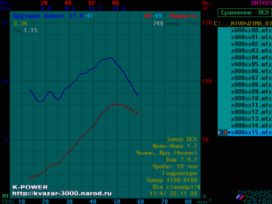Click the folder path C:.._NIVA\DIMA_03
Screen dimensions: 272x204
pyautogui.click(x=243, y=23)
